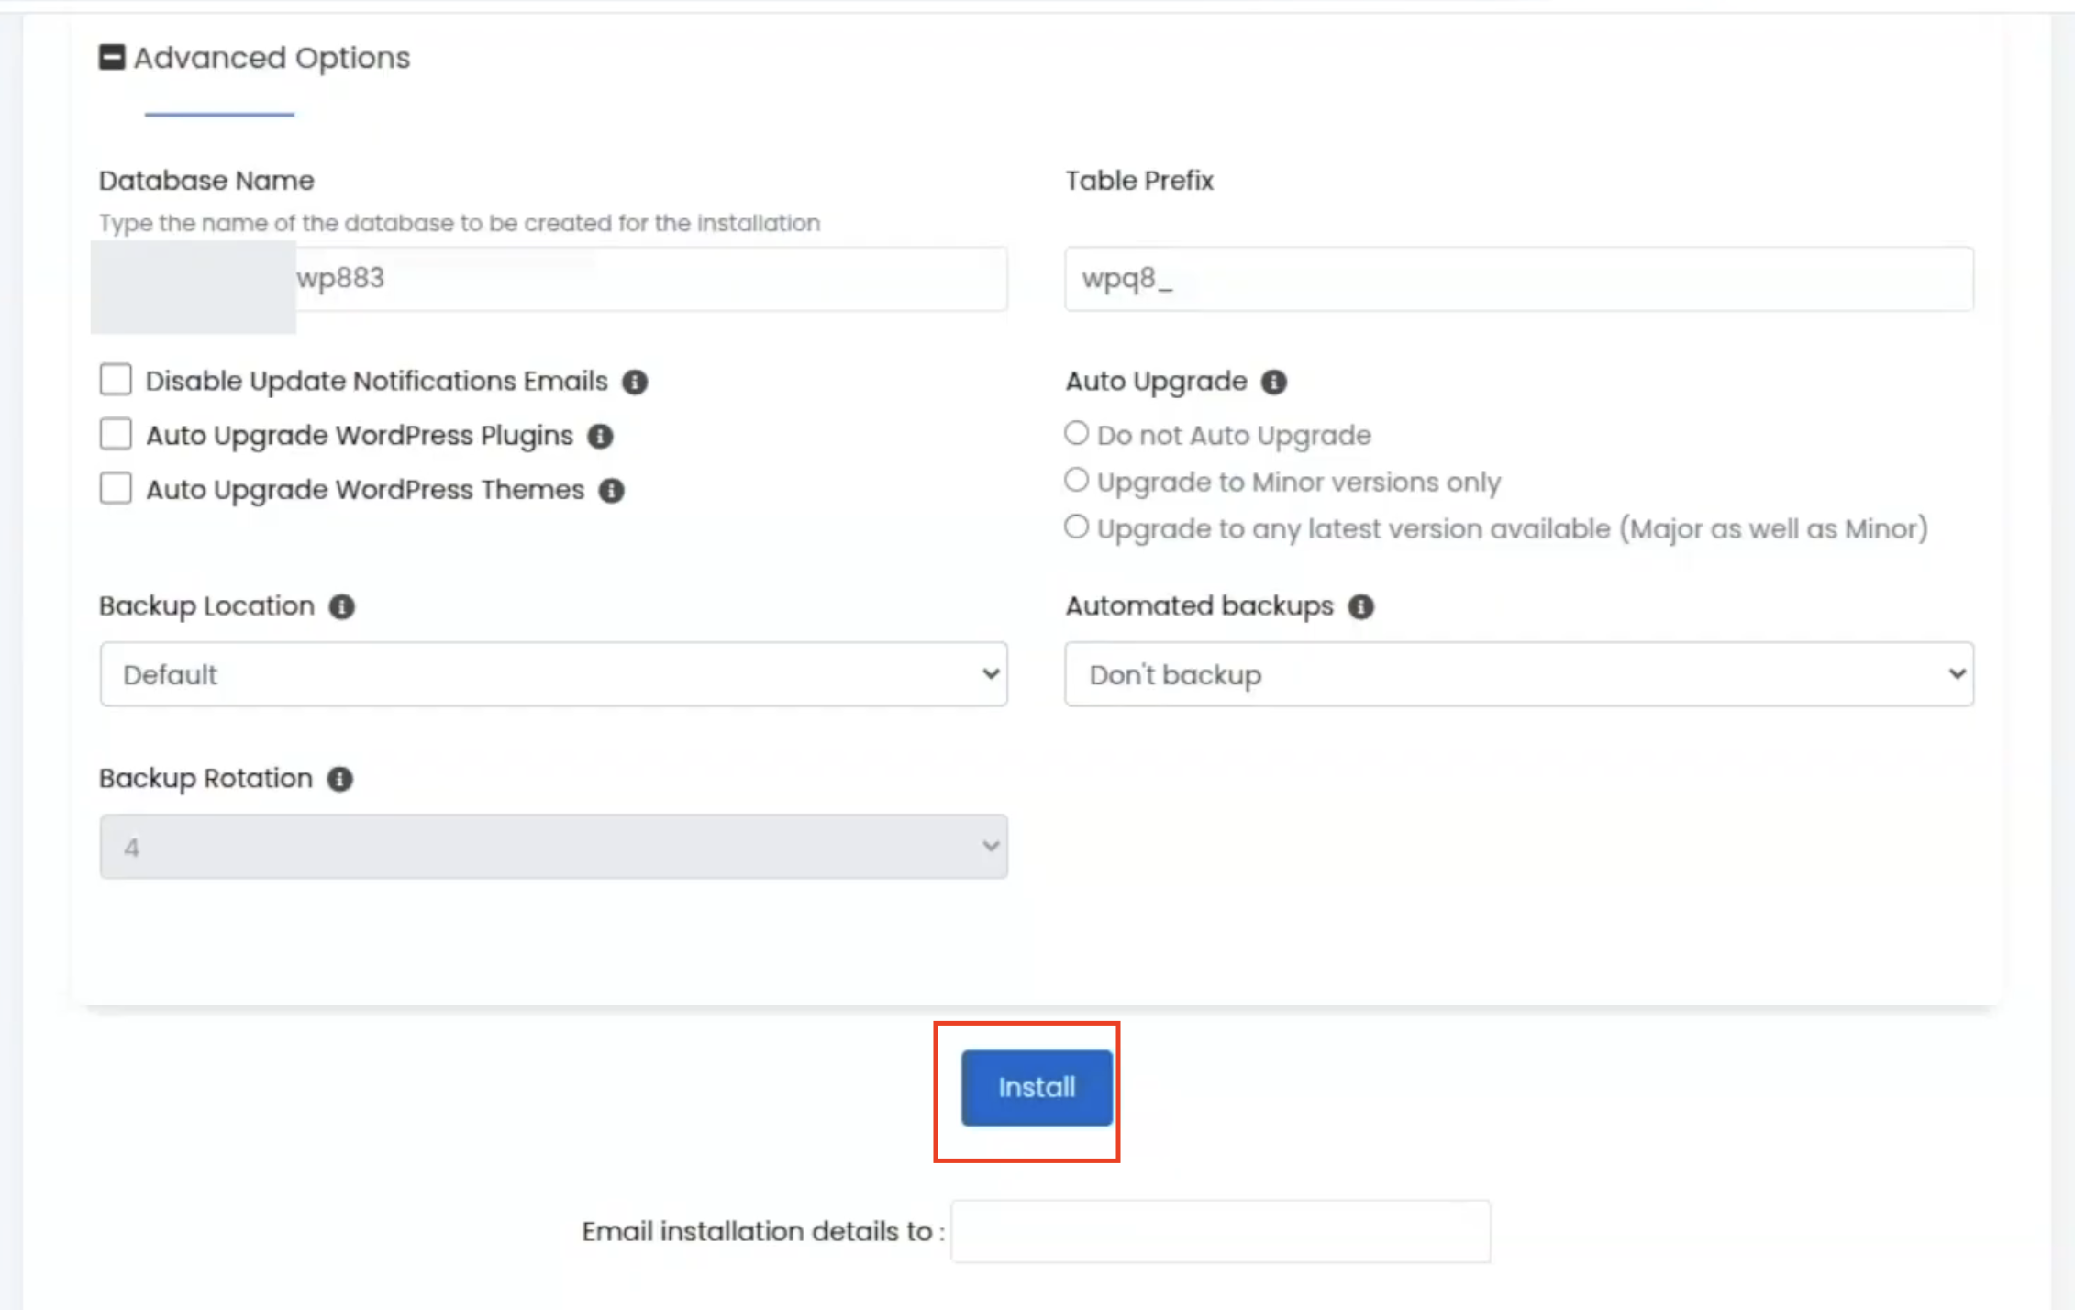The width and height of the screenshot is (2075, 1310).
Task: Click info icon next to Backup Rotation
Action: pyautogui.click(x=340, y=779)
